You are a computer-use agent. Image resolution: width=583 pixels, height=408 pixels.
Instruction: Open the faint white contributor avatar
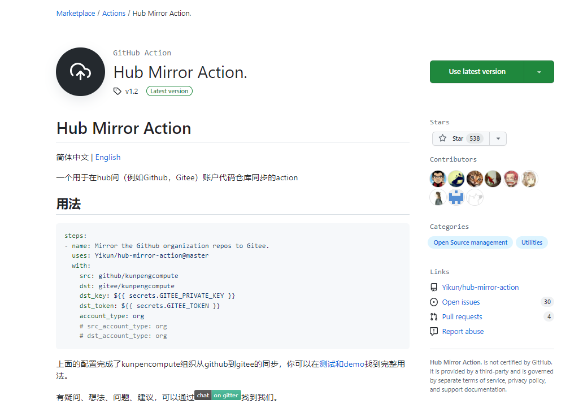click(x=475, y=197)
